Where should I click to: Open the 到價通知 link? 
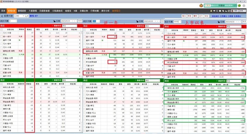pyautogui.click(x=237, y=16)
